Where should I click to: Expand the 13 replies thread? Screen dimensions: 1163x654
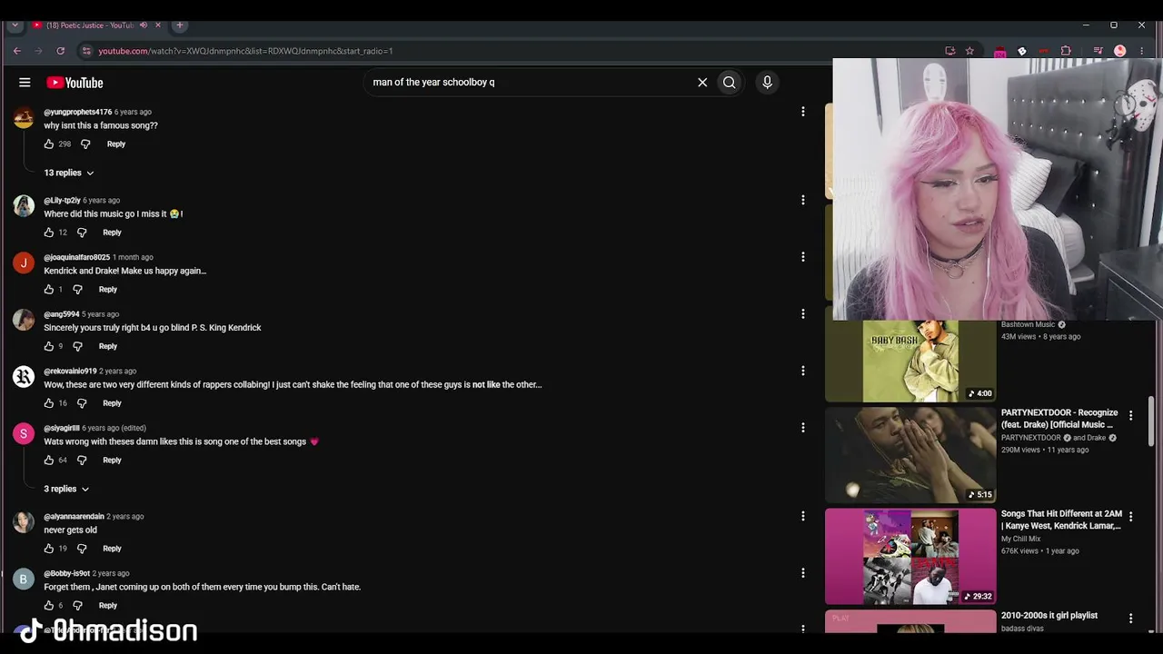click(69, 173)
